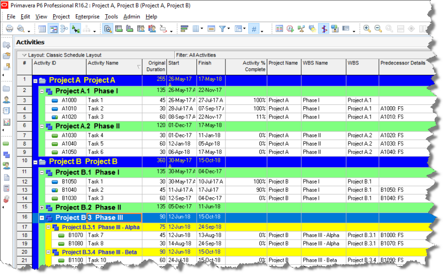Open the Risks dice sidebar icon
This screenshot has width=443, height=274.
pyautogui.click(x=6, y=199)
